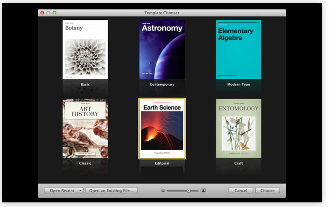Click the "Basic" template label
331x207 pixels.
(x=85, y=84)
